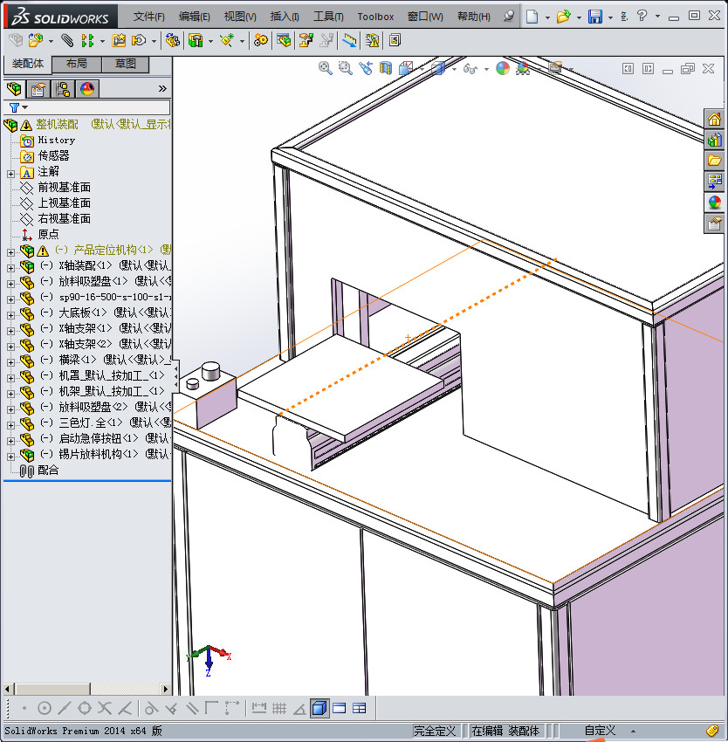Click the Section View icon

(386, 68)
